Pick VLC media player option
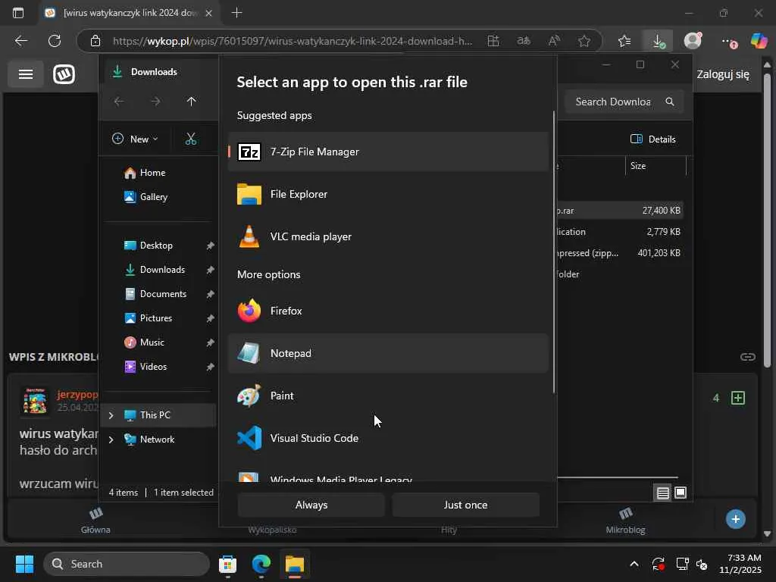Viewport: 776px width, 582px height. [388, 236]
